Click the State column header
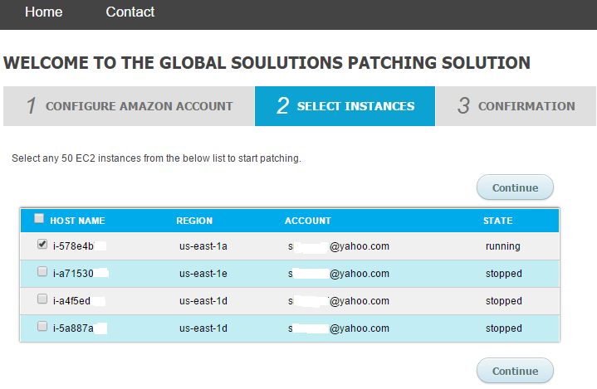Viewport: 597px width, 389px height. [498, 221]
